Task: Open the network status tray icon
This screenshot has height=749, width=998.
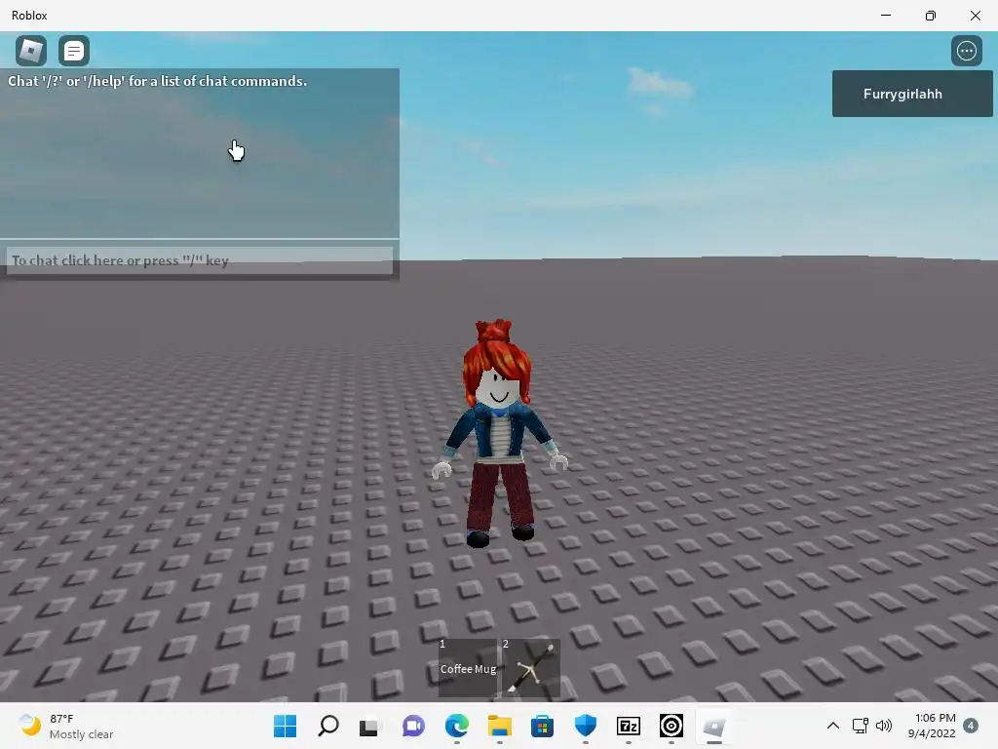Action: pyautogui.click(x=861, y=726)
